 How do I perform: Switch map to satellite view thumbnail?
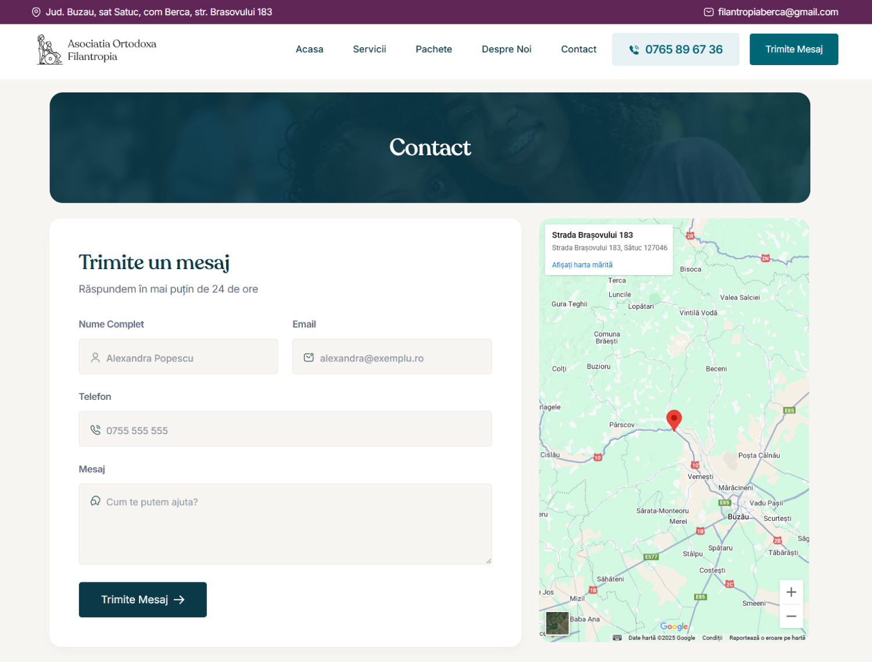[x=557, y=623]
